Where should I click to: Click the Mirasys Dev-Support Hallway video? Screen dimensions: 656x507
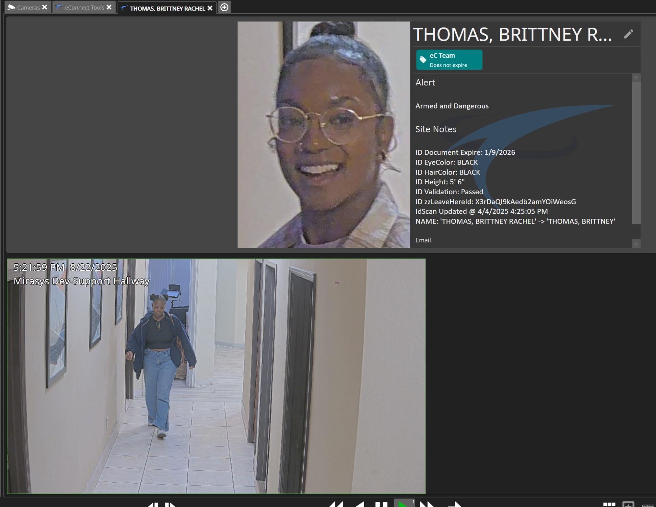pos(216,376)
